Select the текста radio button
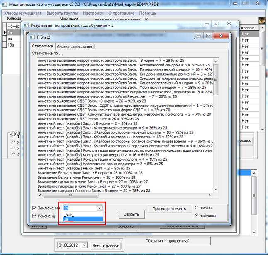268x255 pixels. coord(197,207)
